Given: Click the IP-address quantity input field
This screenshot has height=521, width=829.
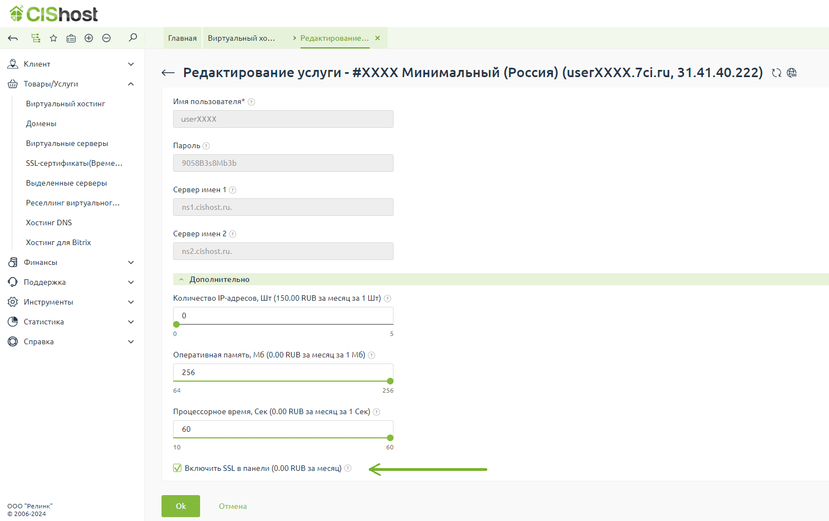Looking at the screenshot, I should coord(283,316).
